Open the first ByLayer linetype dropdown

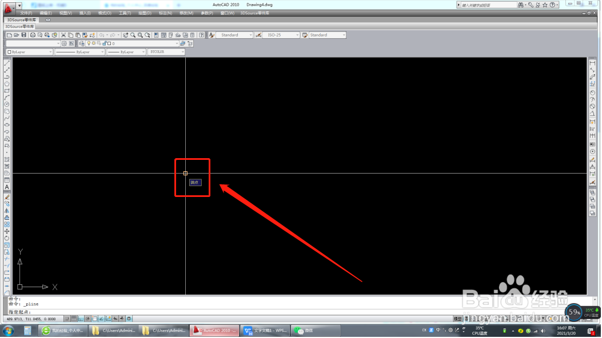coord(80,52)
